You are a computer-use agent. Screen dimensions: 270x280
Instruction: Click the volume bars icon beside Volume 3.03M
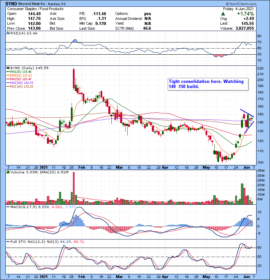8,172
